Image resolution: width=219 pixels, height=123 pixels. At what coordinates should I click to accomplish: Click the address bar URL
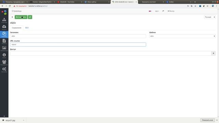38,6
